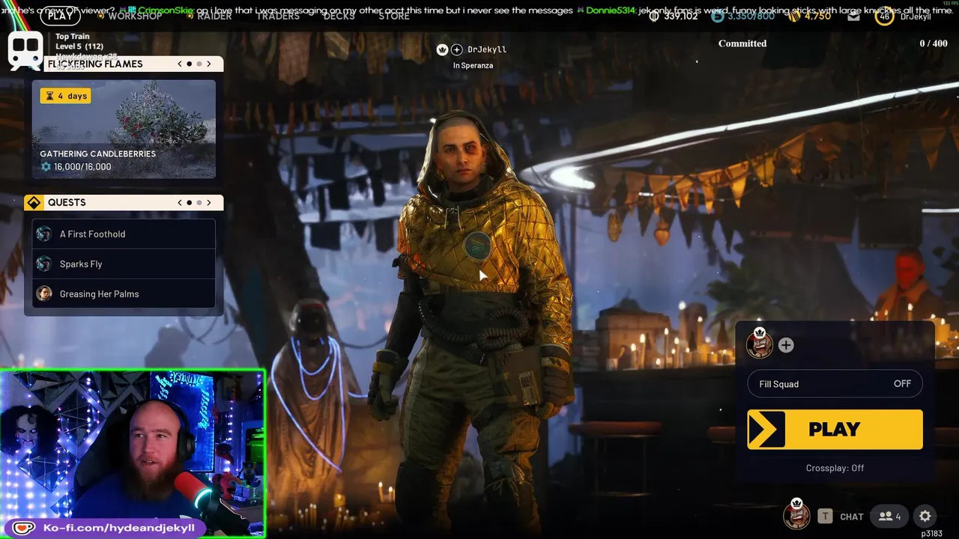Select first page dot in Flickering Flames
This screenshot has height=539, width=959.
190,64
